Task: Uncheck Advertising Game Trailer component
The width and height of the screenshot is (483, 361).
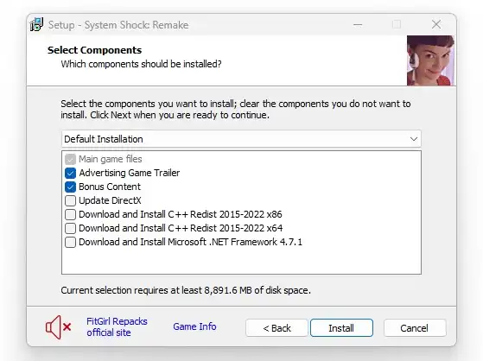Action: (70, 173)
